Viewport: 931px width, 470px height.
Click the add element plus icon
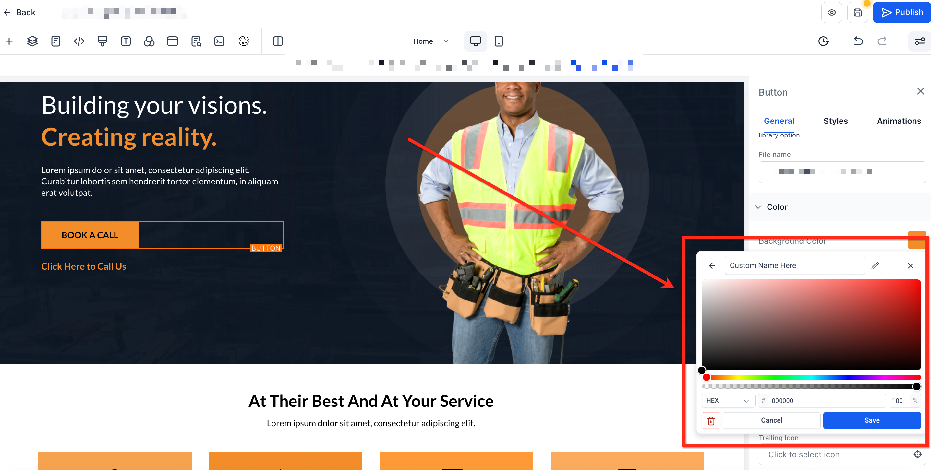(x=9, y=41)
